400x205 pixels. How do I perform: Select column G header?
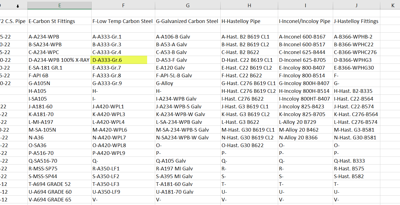coord(187,5)
